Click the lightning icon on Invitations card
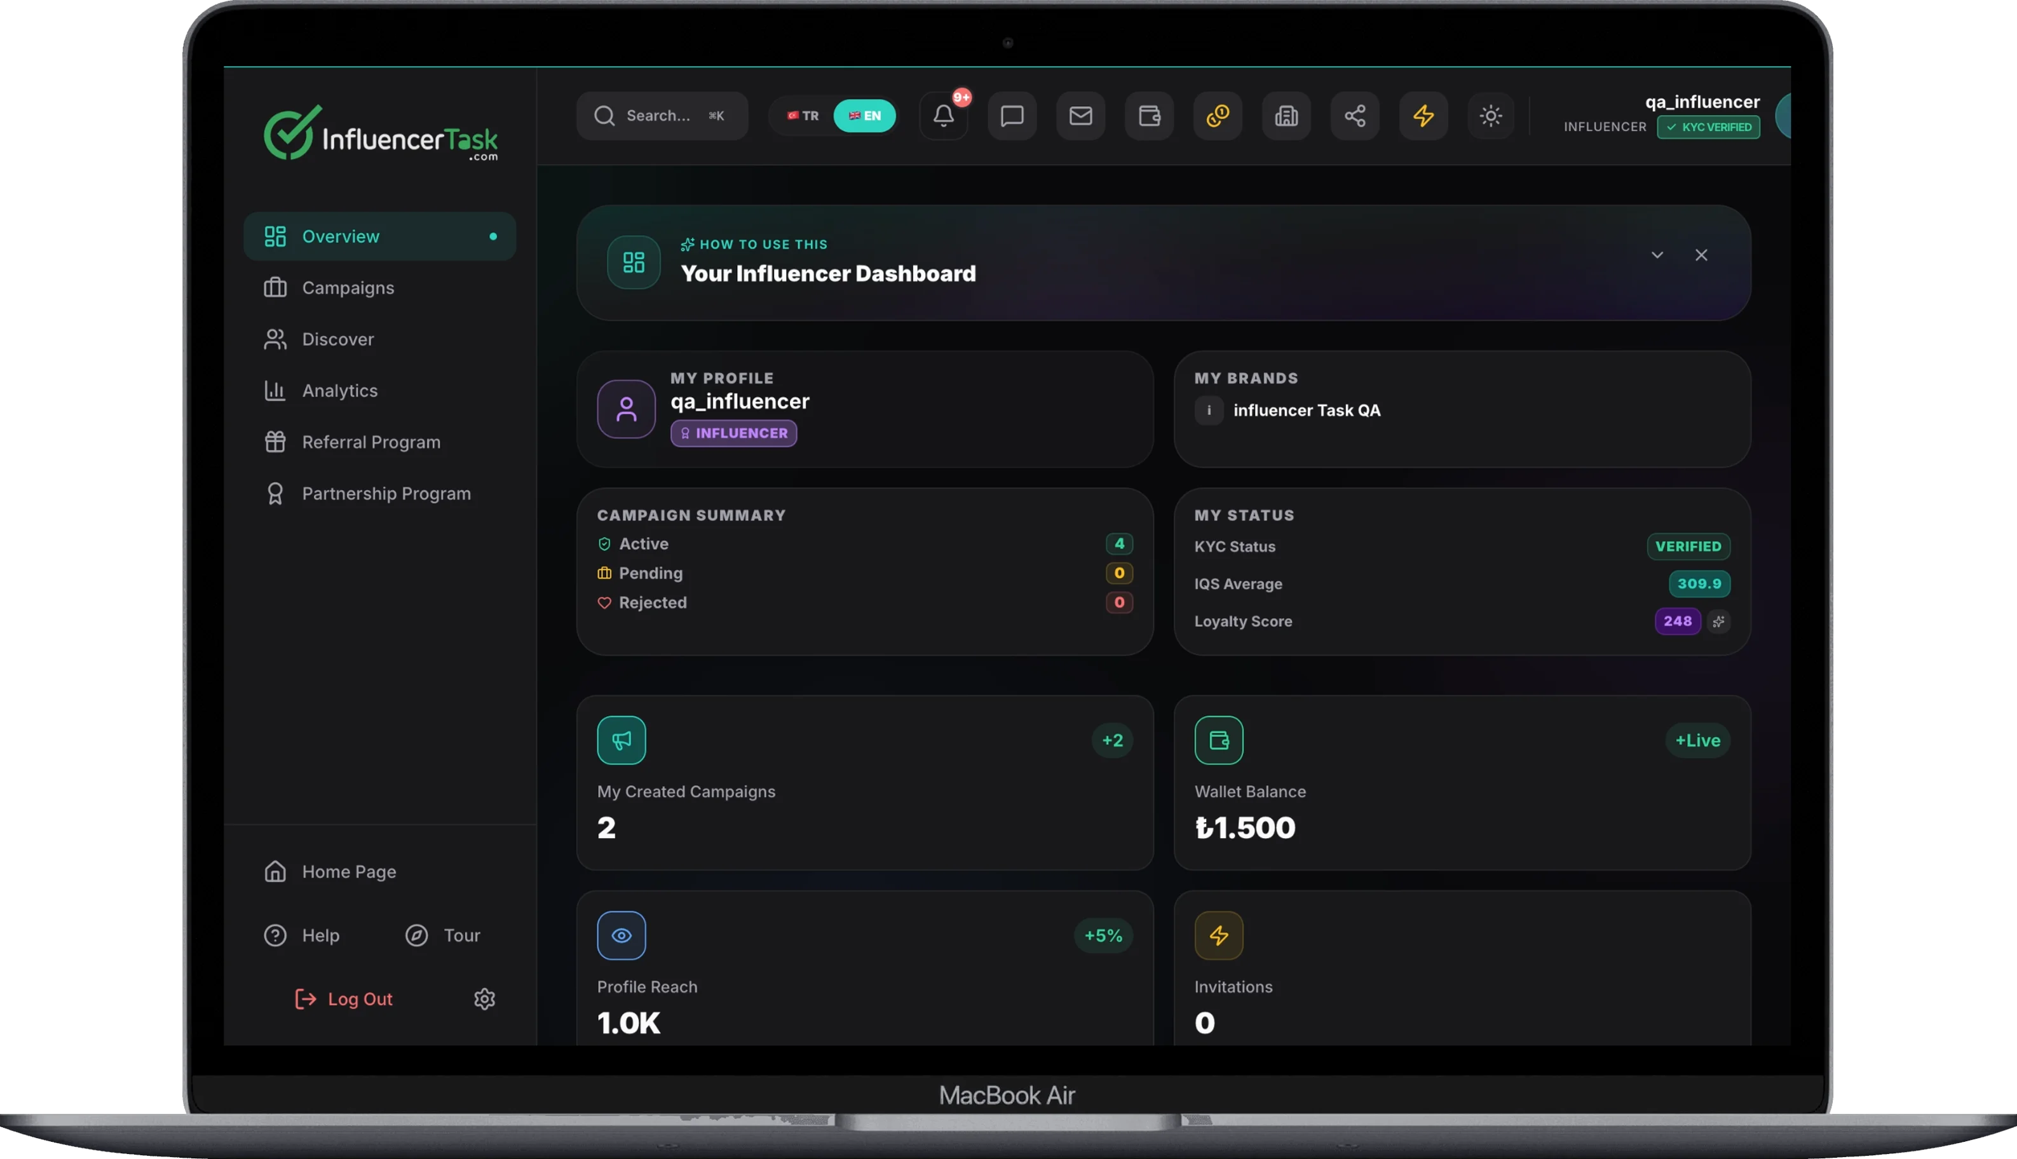The image size is (2017, 1159). tap(1219, 936)
